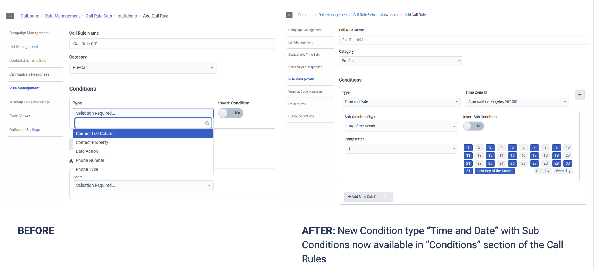Select Phone Number in the dropdown list

click(90, 161)
